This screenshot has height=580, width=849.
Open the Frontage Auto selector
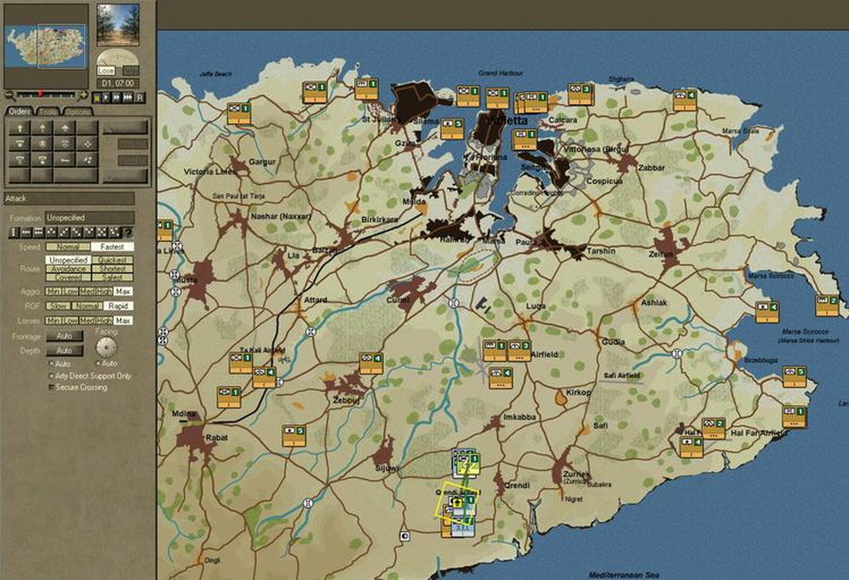(64, 336)
